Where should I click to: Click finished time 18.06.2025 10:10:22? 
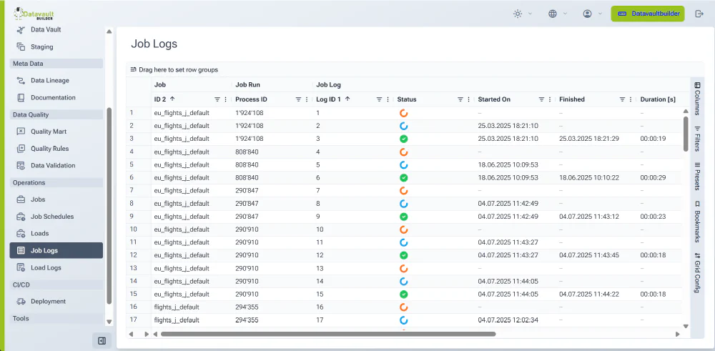pos(589,178)
